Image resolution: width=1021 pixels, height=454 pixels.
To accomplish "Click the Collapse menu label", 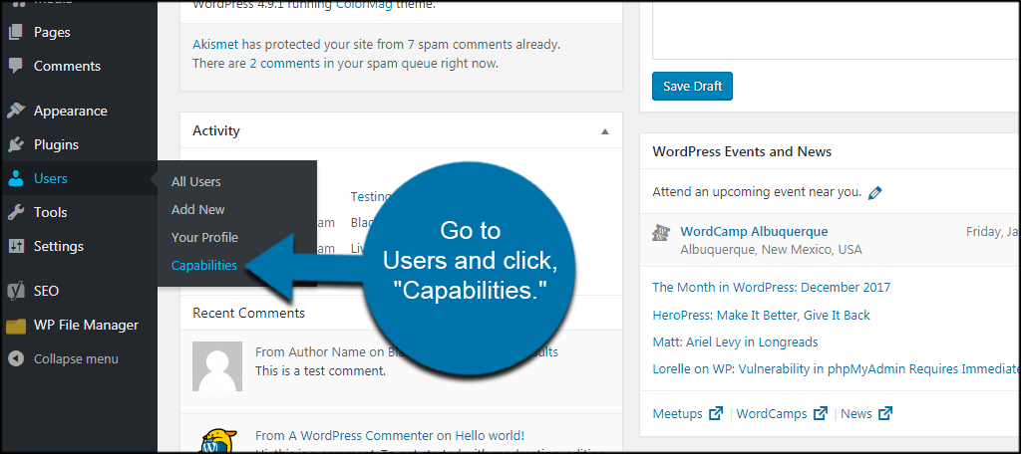I will (x=76, y=358).
